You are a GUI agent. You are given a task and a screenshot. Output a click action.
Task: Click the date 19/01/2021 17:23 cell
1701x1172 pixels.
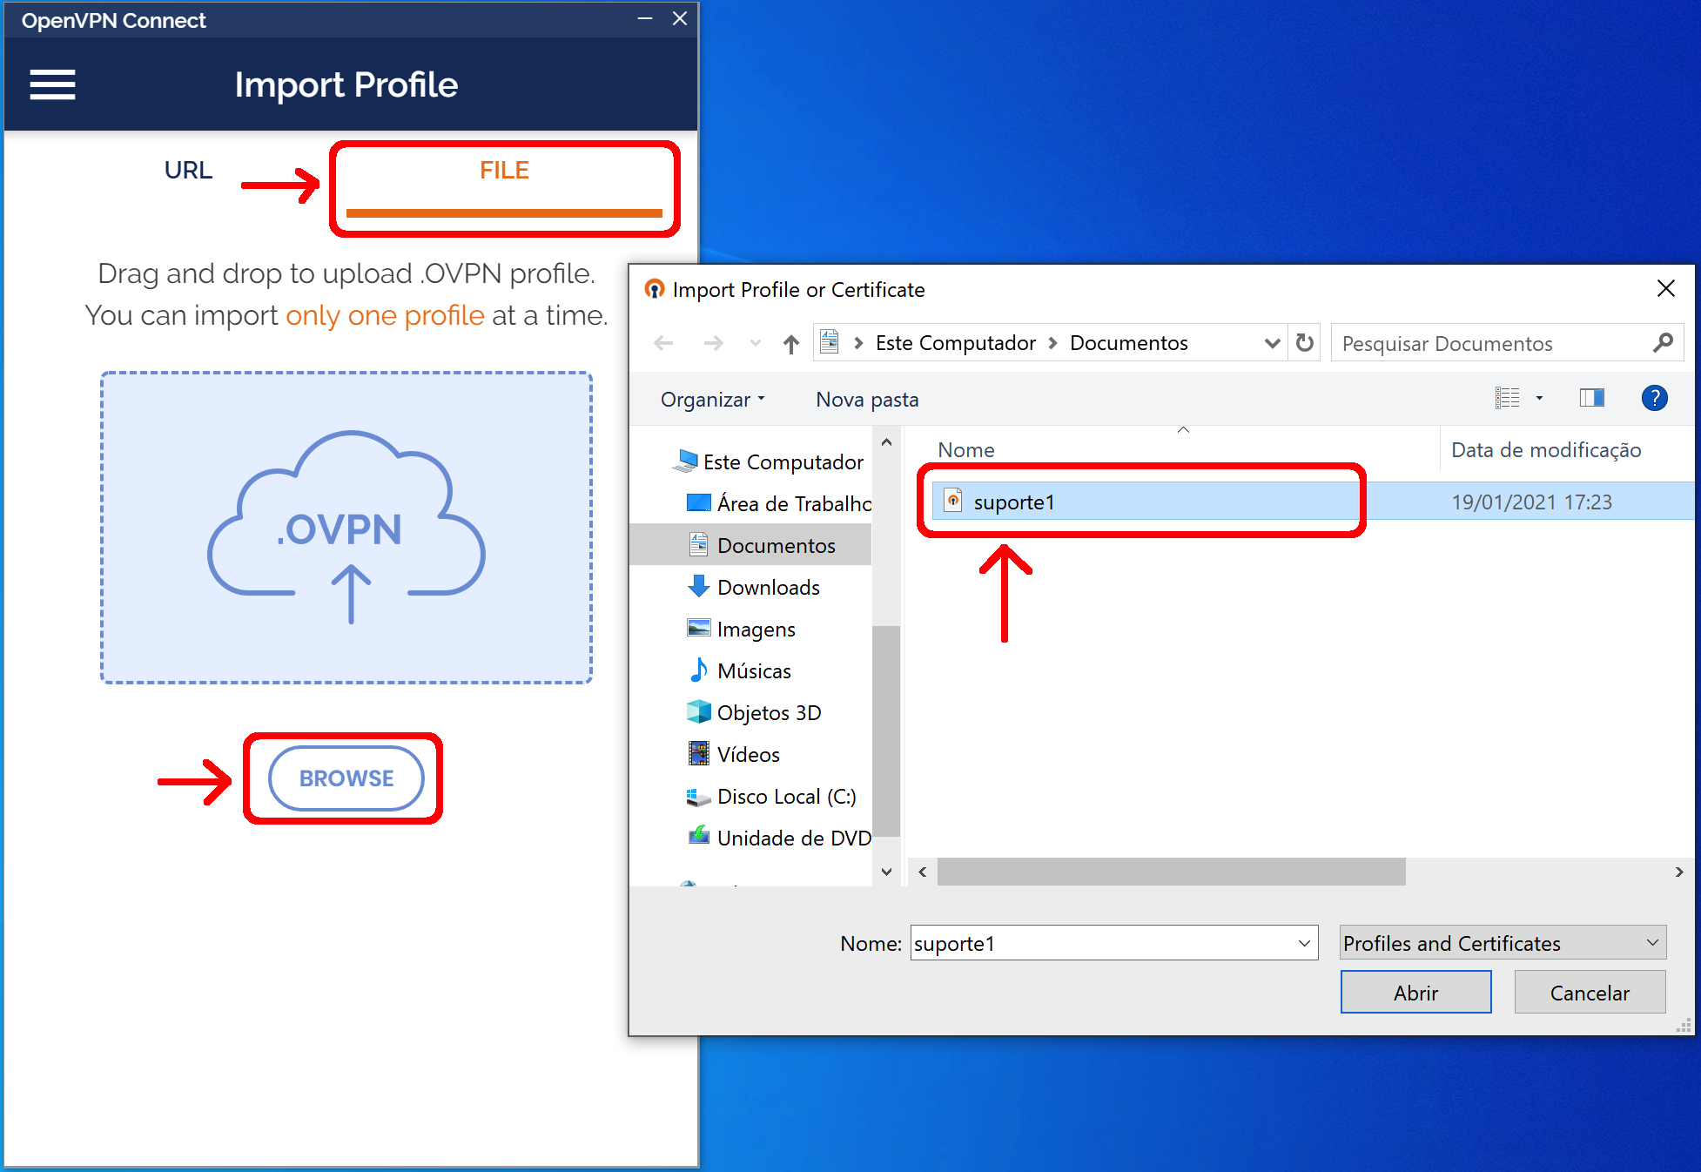coord(1531,502)
